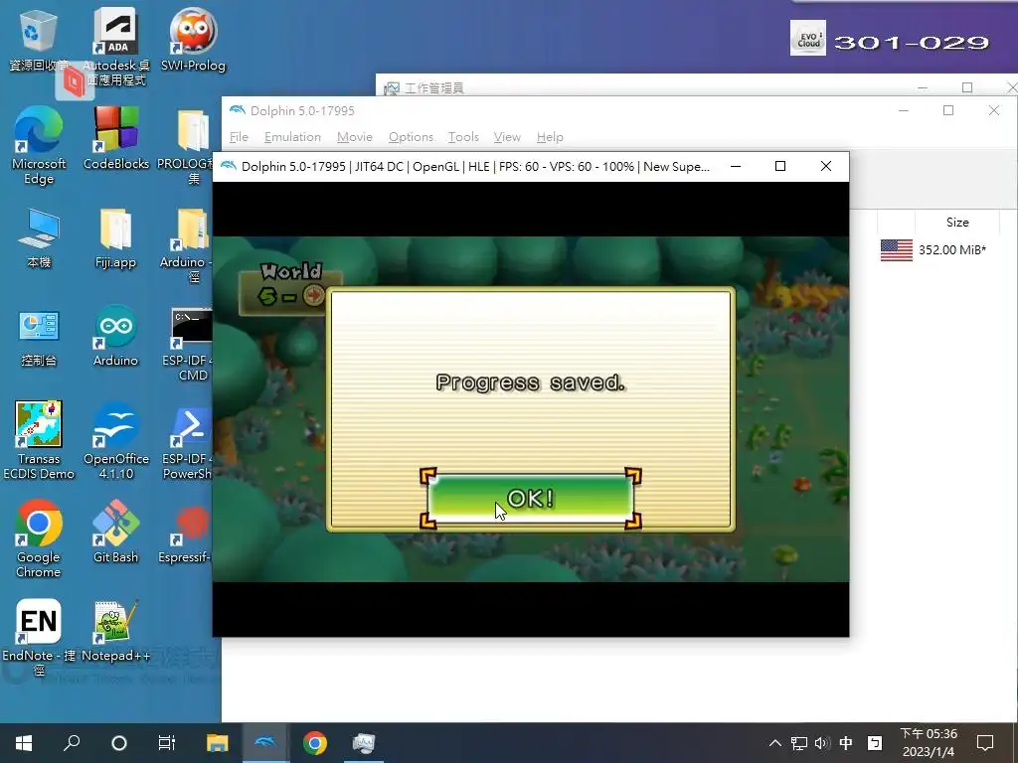Click the EVO Cloud logo badge
Viewport: 1018px width, 763px height.
tap(807, 39)
